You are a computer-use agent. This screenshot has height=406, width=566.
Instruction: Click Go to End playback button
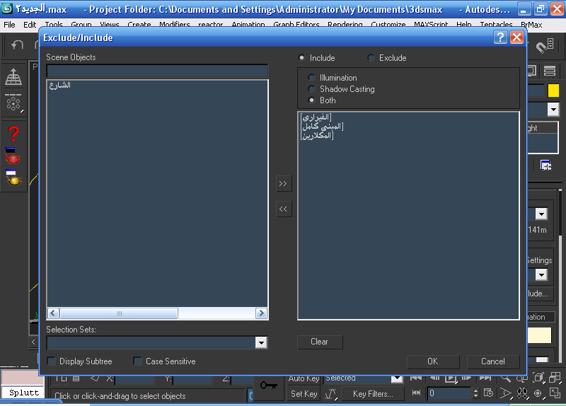tap(485, 378)
